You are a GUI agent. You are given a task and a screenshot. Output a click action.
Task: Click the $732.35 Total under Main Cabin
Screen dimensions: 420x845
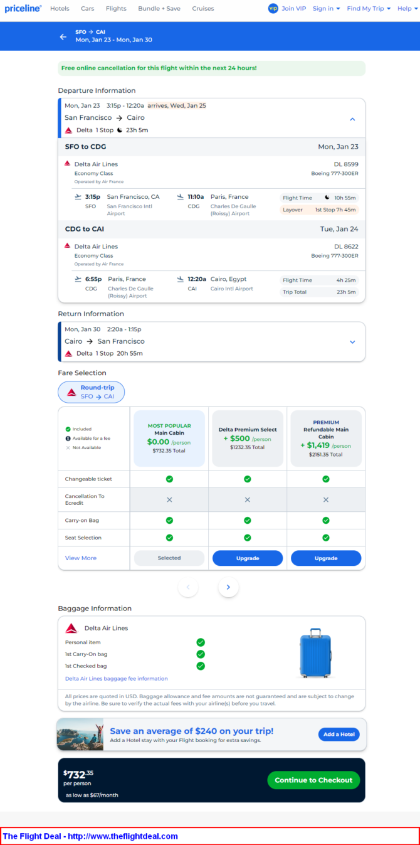coord(169,450)
